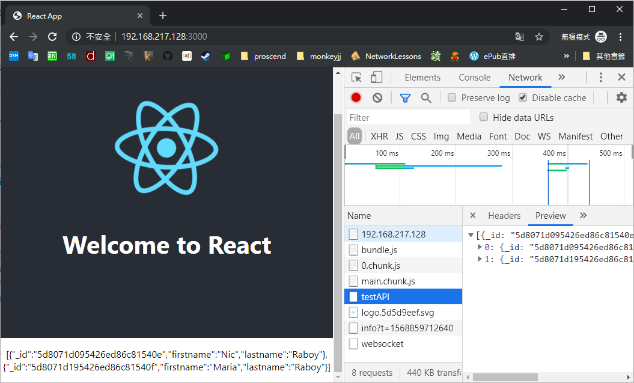Open the Steam bookmark icon
This screenshot has height=383, width=634.
click(206, 56)
